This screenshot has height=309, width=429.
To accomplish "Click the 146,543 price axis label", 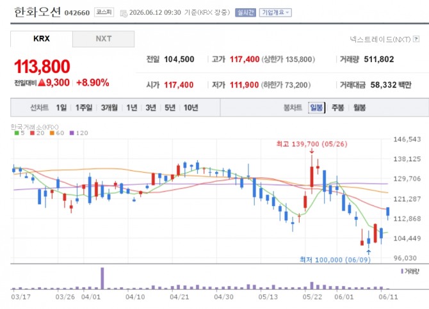I will 407,139.
